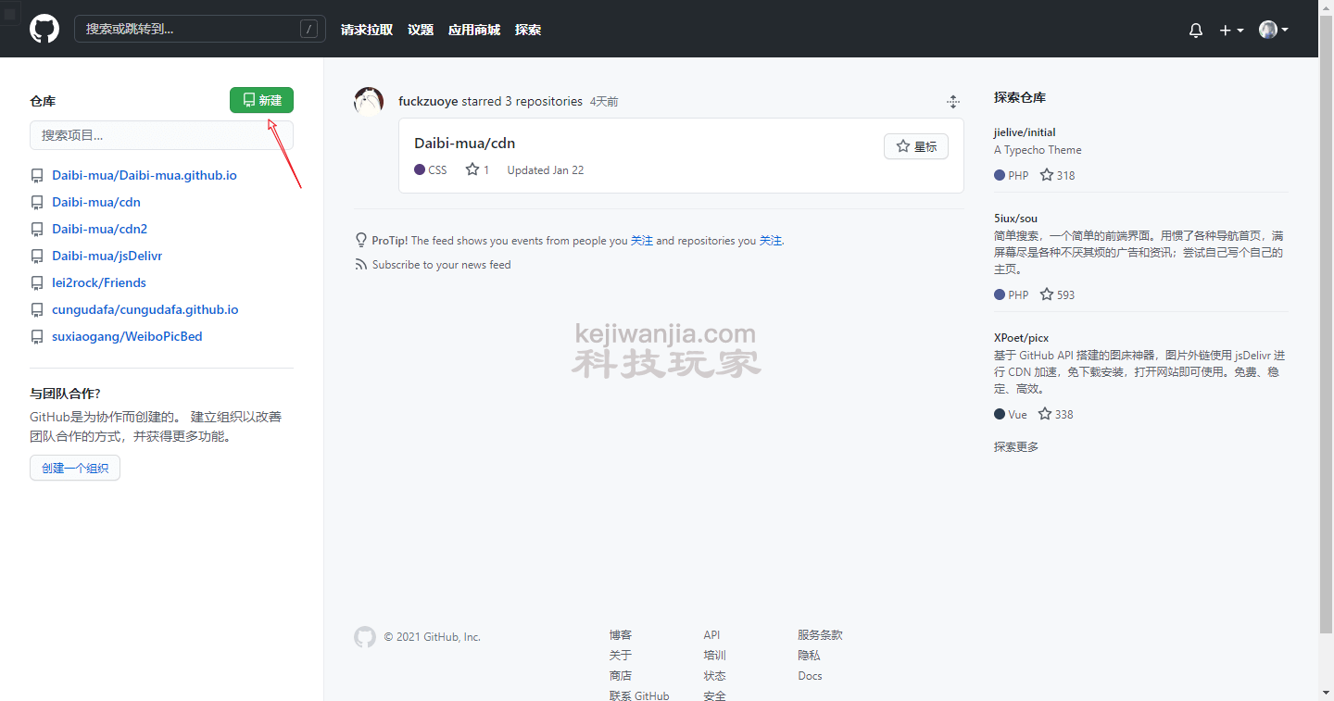Open 请求拉取 in the top navigation
Viewport: 1334px width, 701px height.
point(367,30)
